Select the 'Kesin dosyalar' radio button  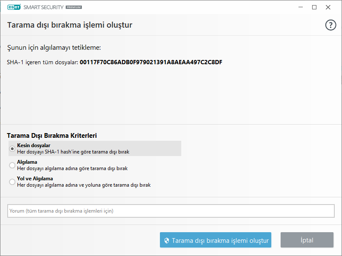click(x=12, y=149)
